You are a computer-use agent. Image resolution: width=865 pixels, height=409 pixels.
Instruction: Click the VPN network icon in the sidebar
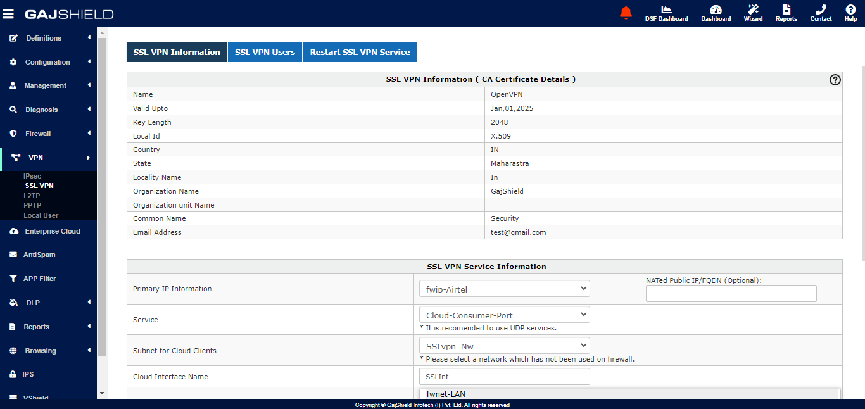[16, 158]
